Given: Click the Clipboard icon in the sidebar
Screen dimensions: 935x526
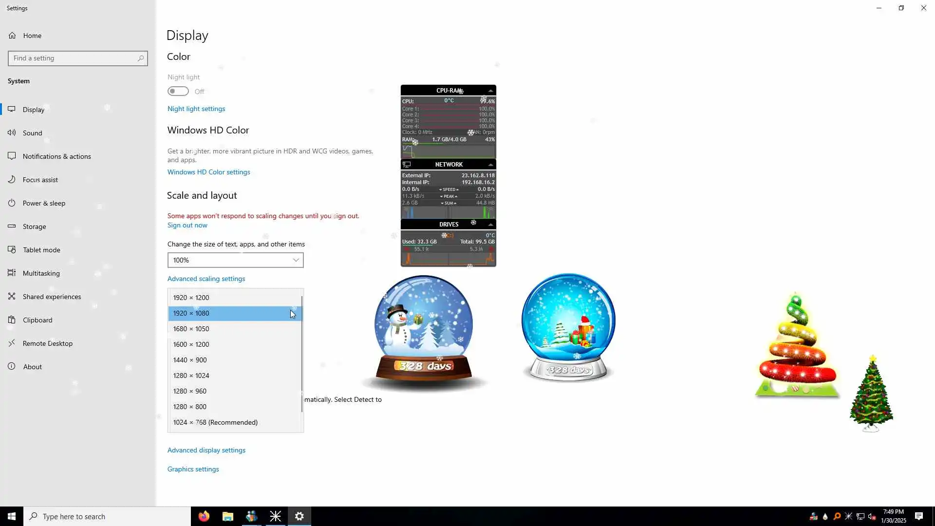Looking at the screenshot, I should point(12,320).
